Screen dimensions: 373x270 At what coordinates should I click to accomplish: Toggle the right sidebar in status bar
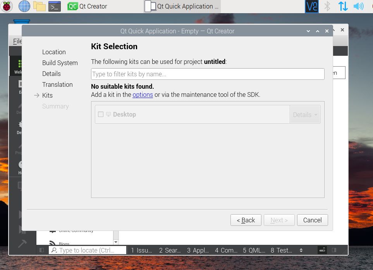[334, 250]
